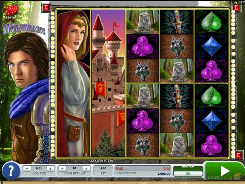Click the blue diamond in upper reel set
The height and width of the screenshot is (184, 245).
click(211, 47)
